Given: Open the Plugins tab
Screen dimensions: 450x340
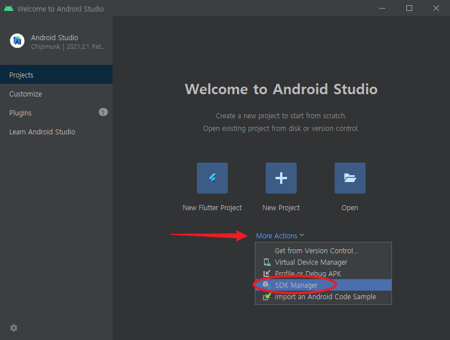Looking at the screenshot, I should pos(56,113).
